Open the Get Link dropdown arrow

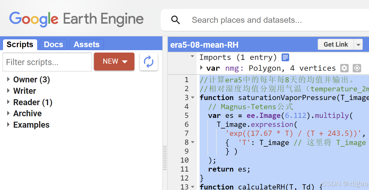(x=358, y=45)
